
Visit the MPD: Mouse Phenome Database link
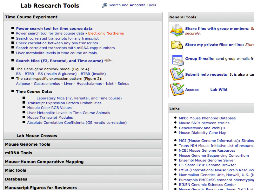click(207, 118)
